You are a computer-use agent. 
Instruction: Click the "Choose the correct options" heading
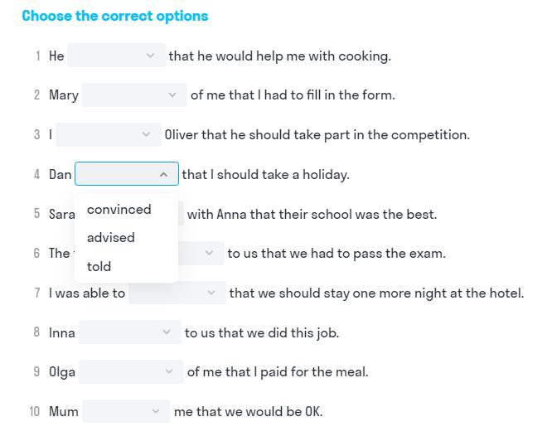[x=115, y=16]
